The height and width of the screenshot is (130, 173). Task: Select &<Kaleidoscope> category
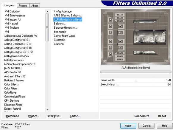click(x=14, y=60)
